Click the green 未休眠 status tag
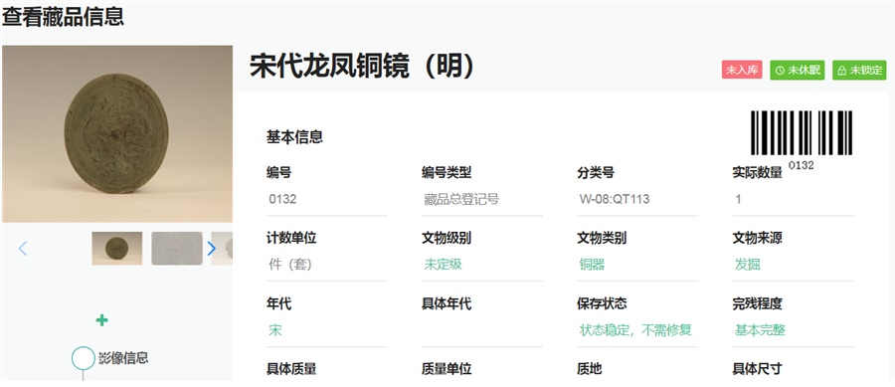Viewport: 895px width, 387px height. point(798,71)
